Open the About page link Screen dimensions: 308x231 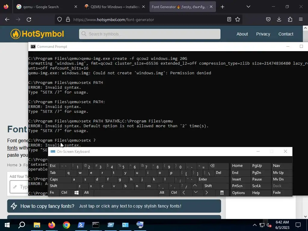point(242,34)
